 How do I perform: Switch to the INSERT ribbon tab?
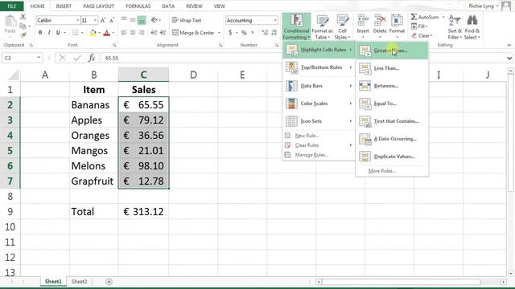coord(64,6)
